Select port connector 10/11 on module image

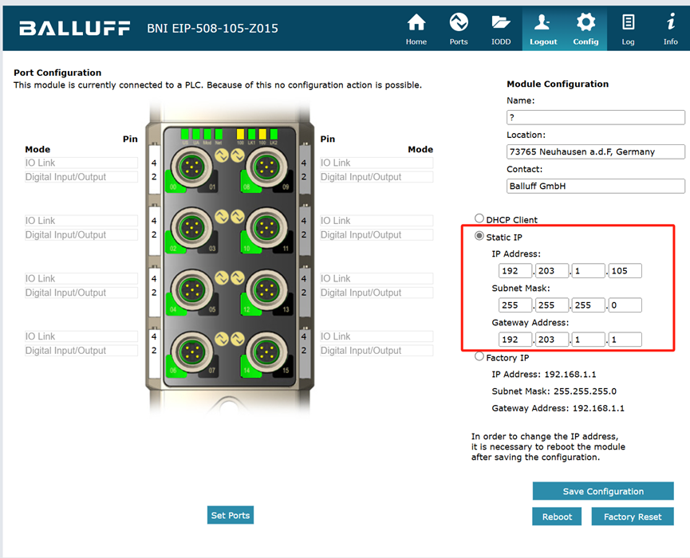click(266, 228)
